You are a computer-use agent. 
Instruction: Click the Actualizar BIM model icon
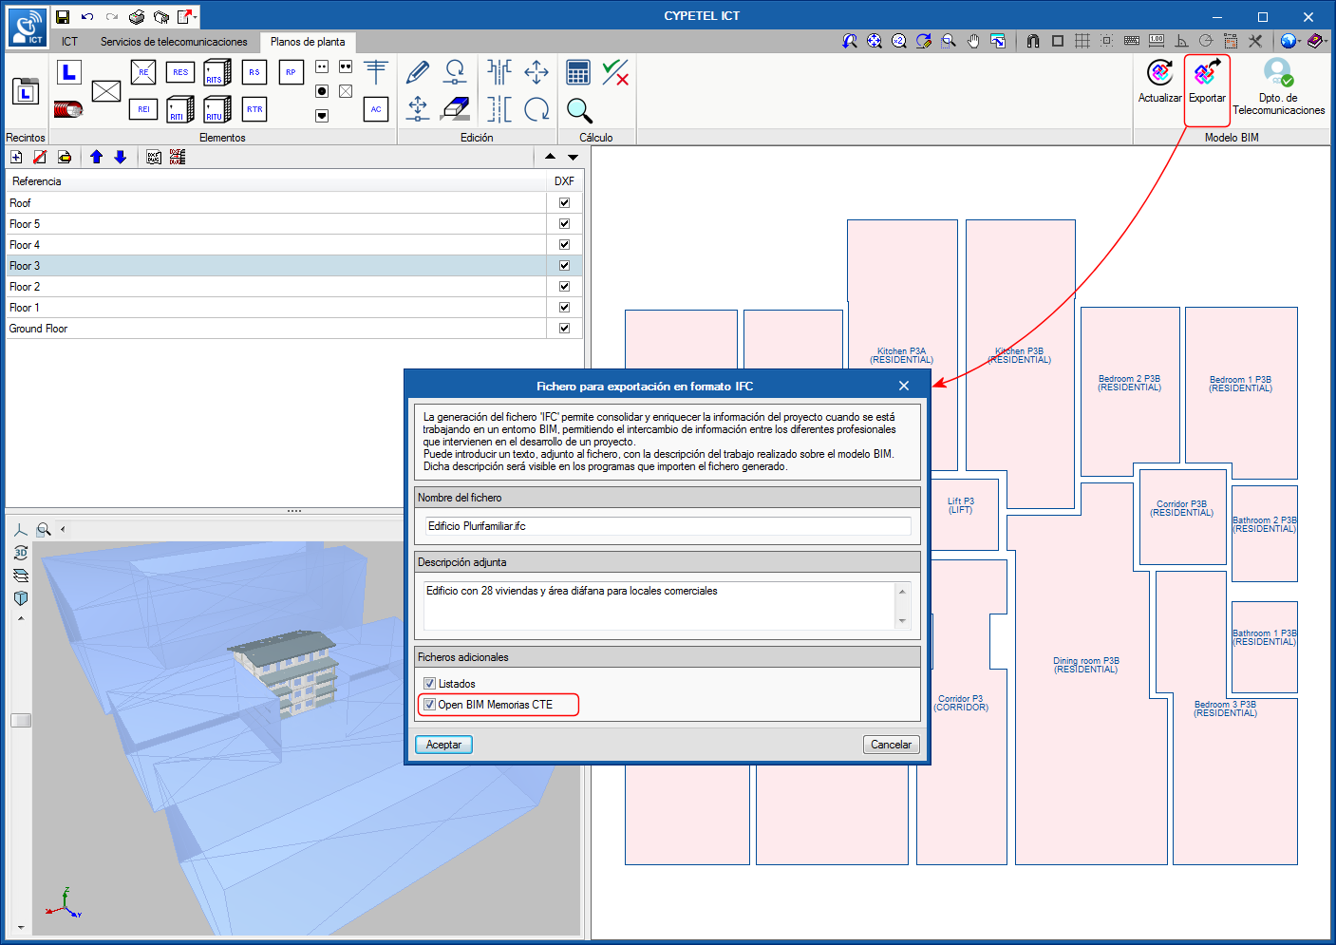1159,72
